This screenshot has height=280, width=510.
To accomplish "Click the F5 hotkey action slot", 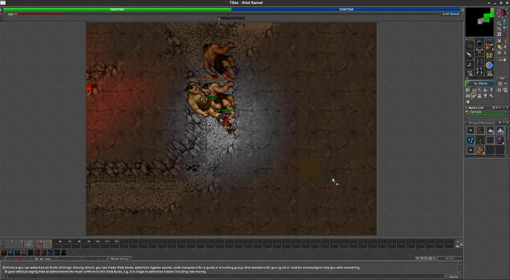I will [48, 244].
